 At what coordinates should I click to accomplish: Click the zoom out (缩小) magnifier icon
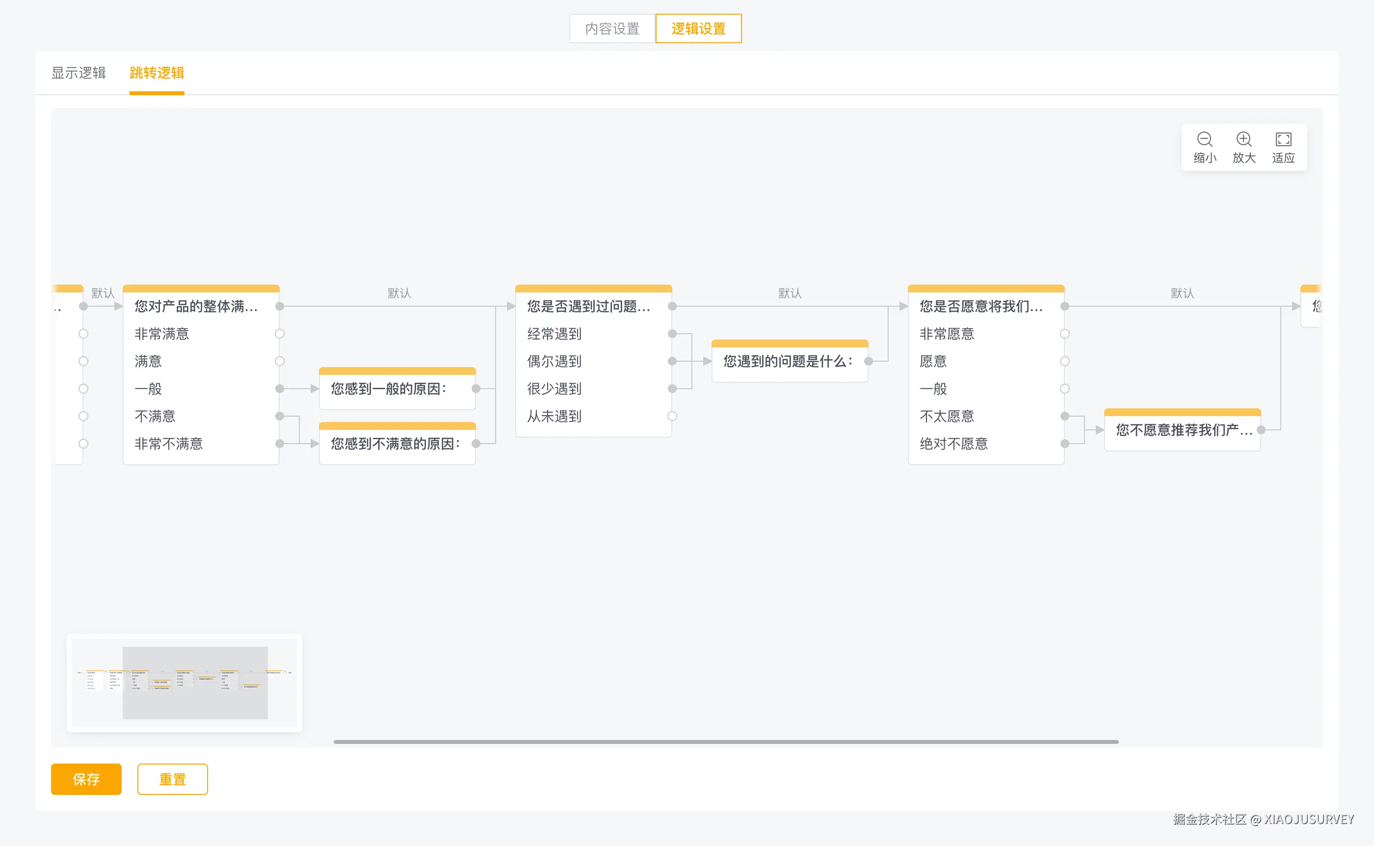point(1204,139)
